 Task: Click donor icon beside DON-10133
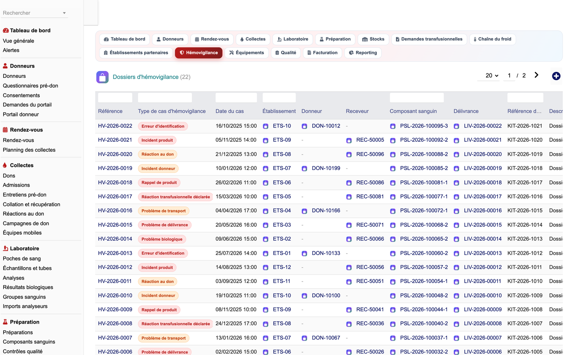(304, 253)
